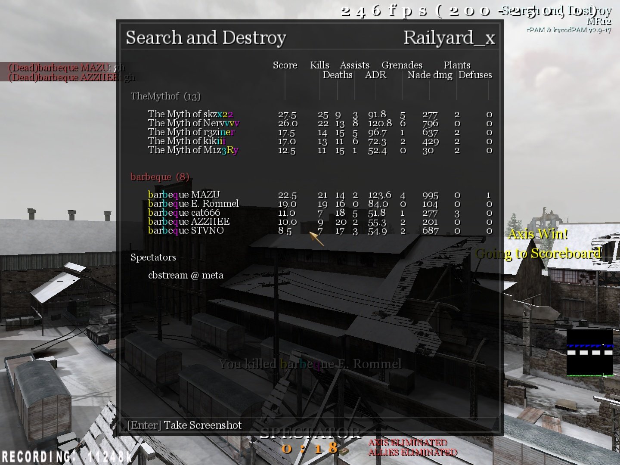
Task: Click spectator cbstream @ meta
Action: [186, 276]
